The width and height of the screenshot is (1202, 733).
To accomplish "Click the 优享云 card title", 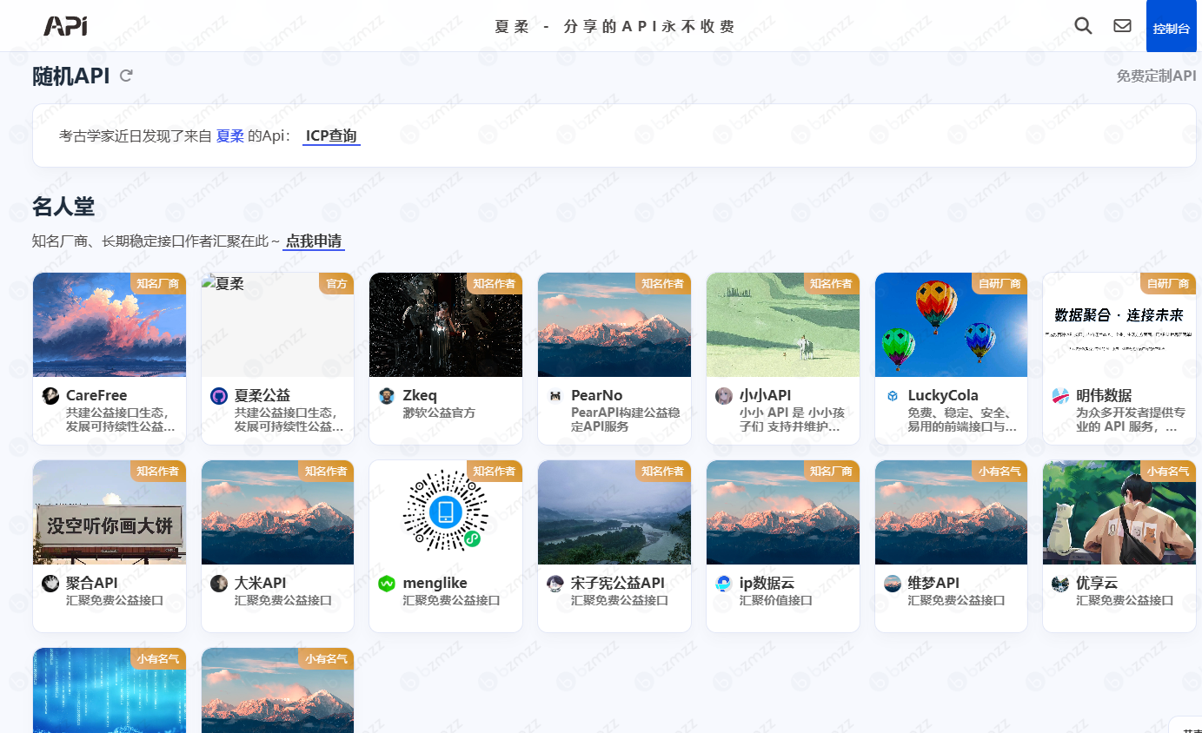I will [1097, 583].
